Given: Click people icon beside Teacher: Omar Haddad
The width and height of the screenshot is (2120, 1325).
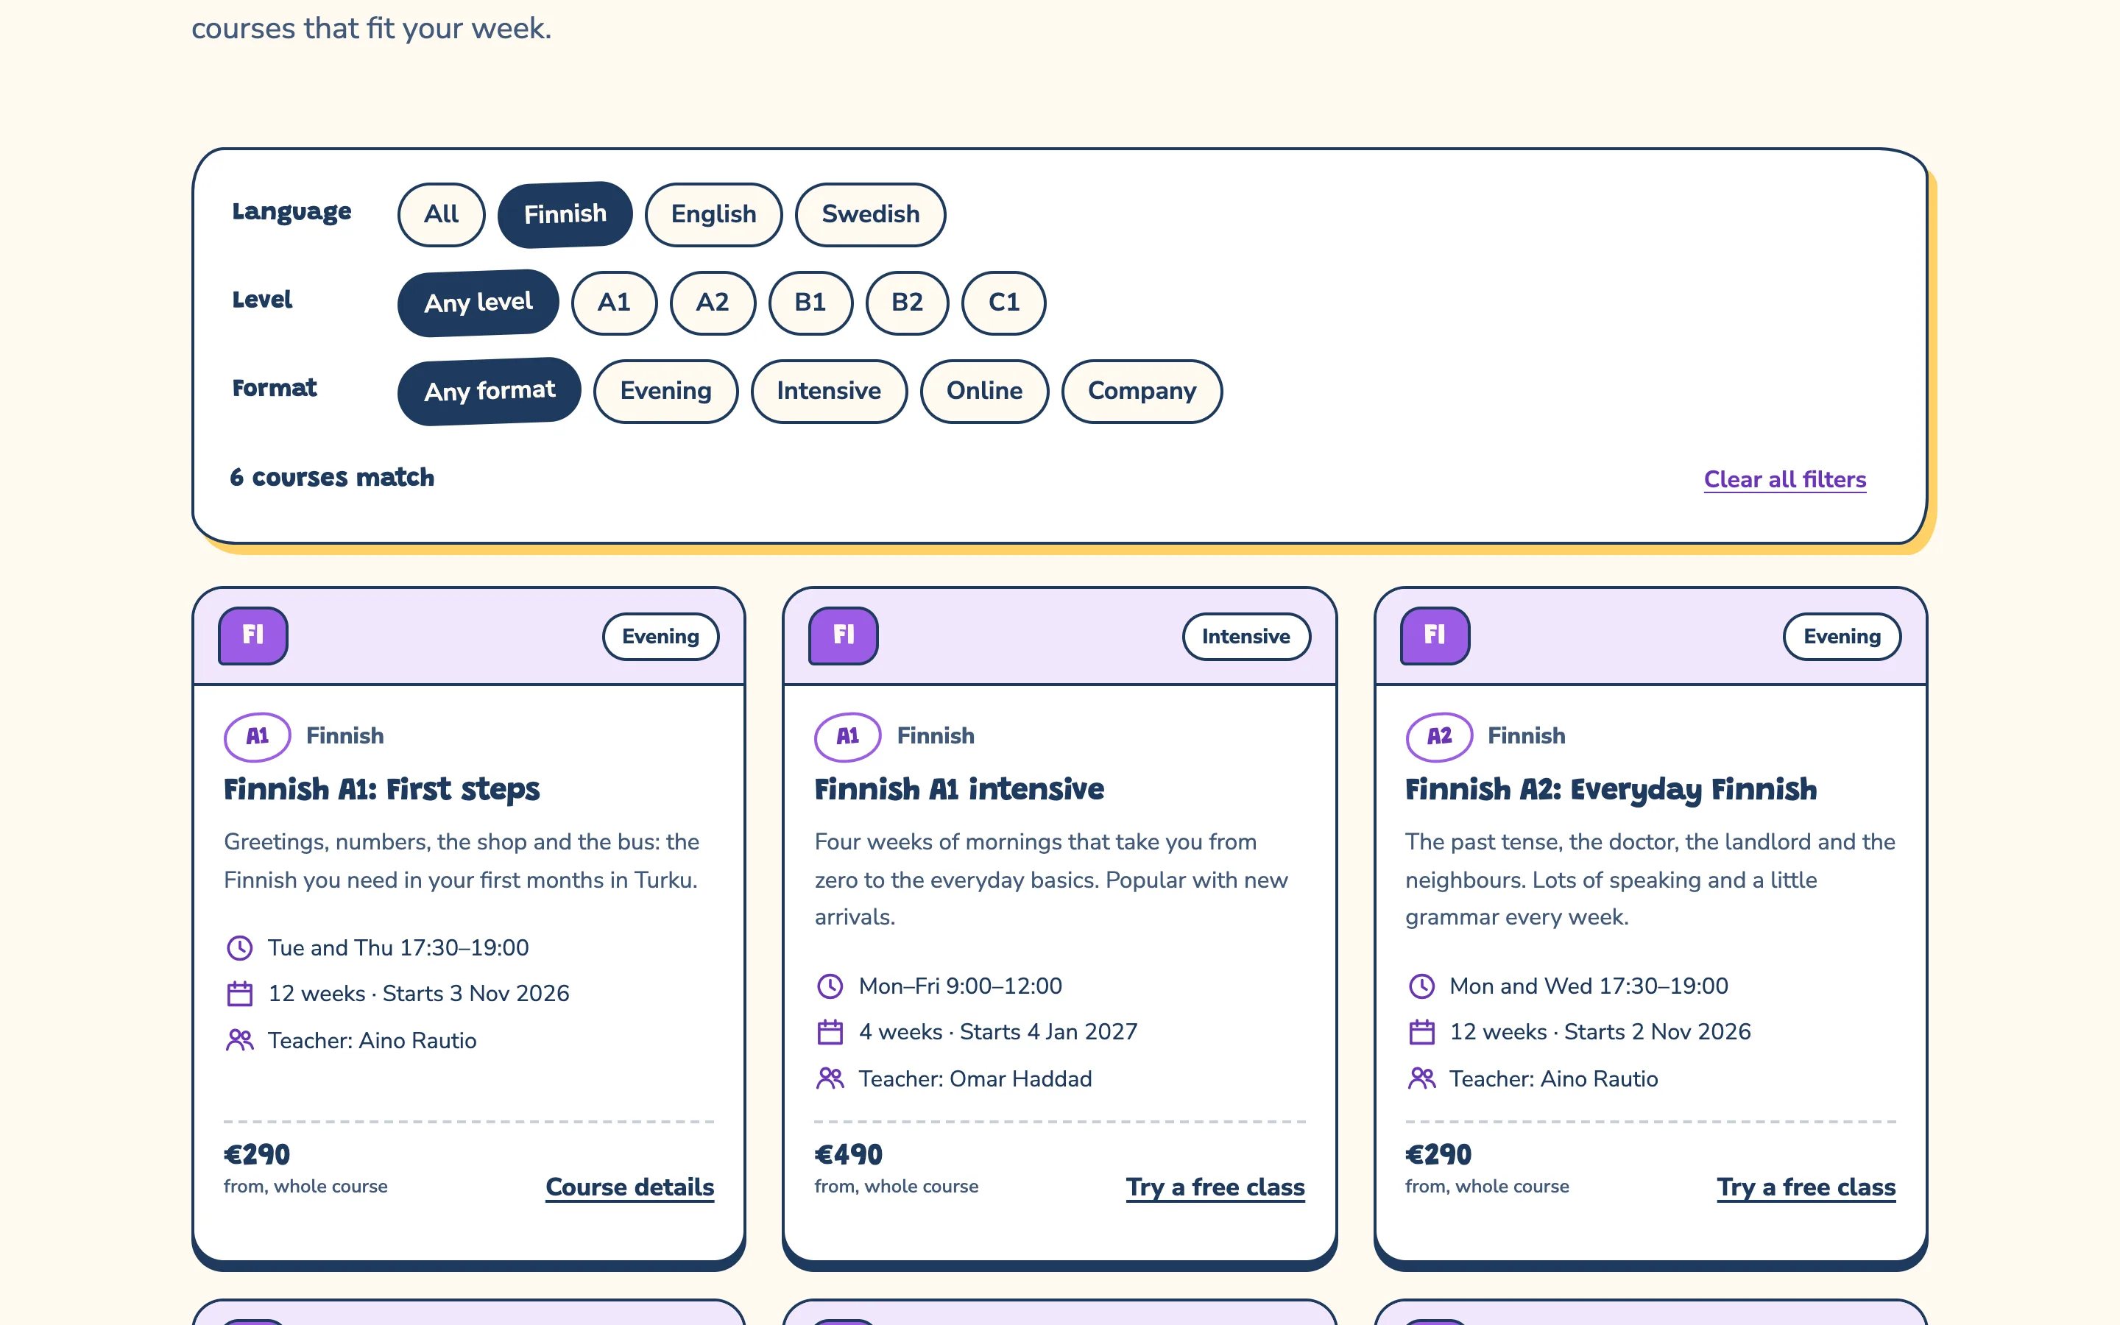Looking at the screenshot, I should pos(830,1078).
